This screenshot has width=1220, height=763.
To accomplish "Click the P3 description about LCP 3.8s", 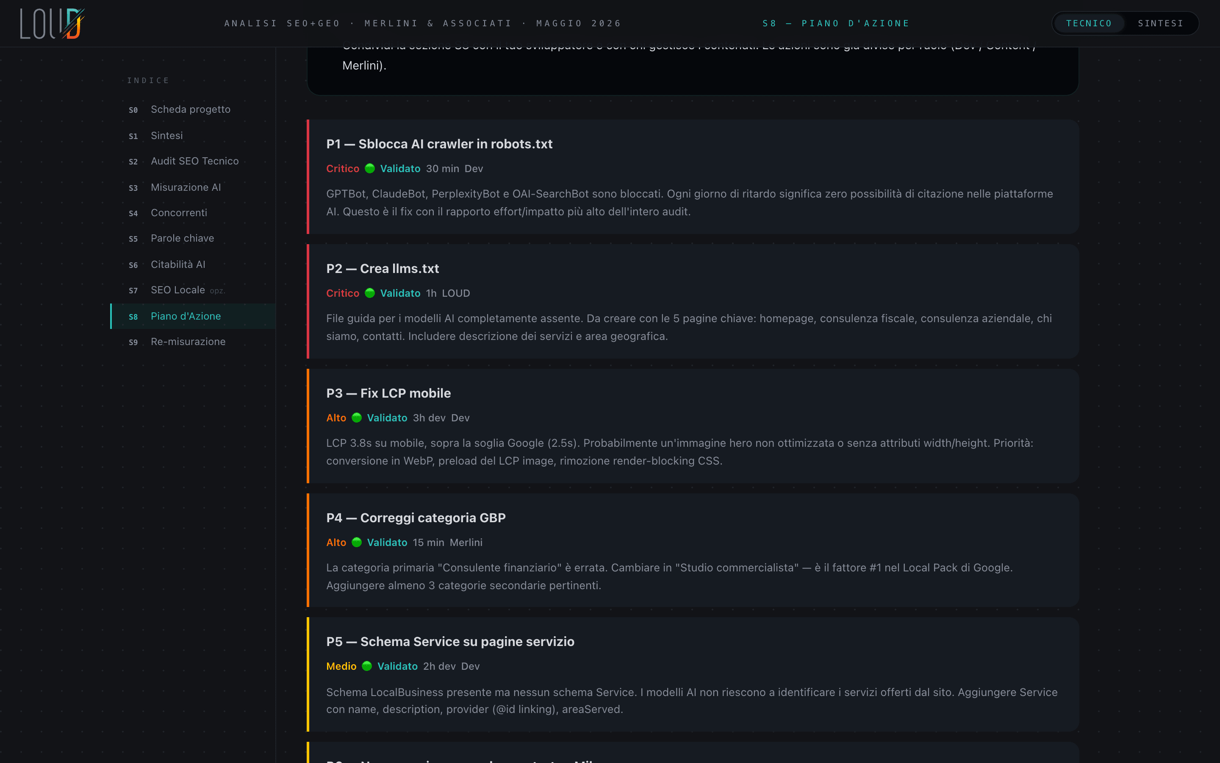I will [x=679, y=452].
